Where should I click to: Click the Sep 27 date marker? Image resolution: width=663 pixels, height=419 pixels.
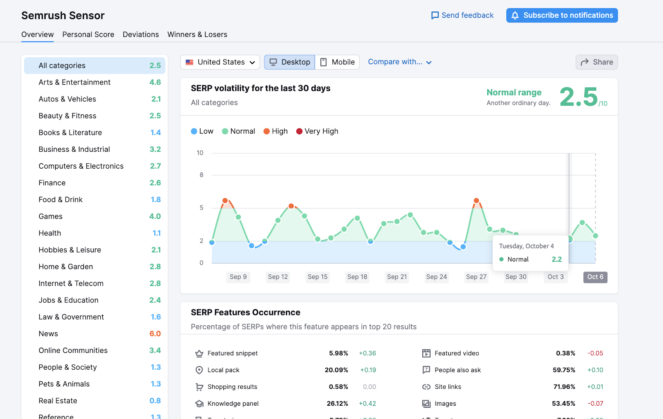[x=476, y=277]
